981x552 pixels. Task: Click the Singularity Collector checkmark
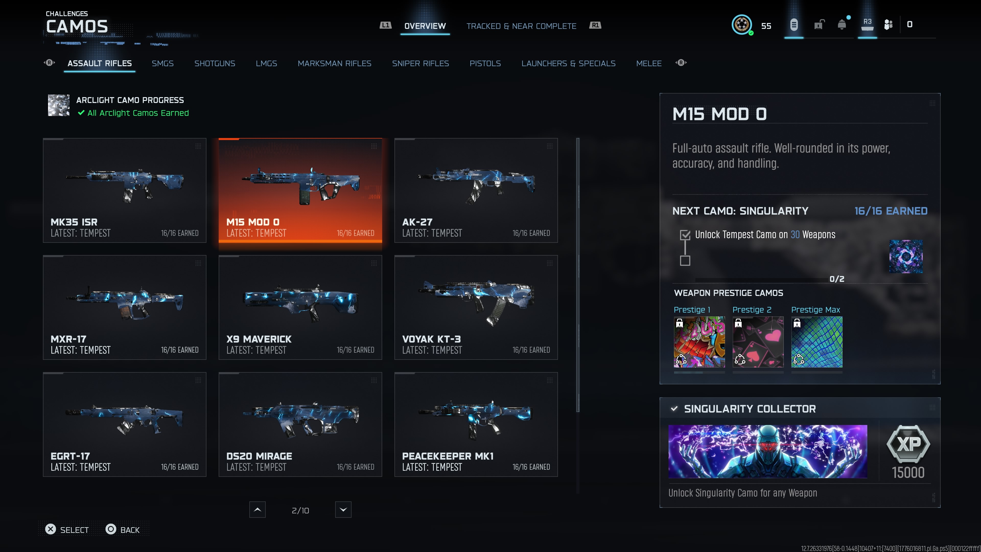[x=674, y=408]
